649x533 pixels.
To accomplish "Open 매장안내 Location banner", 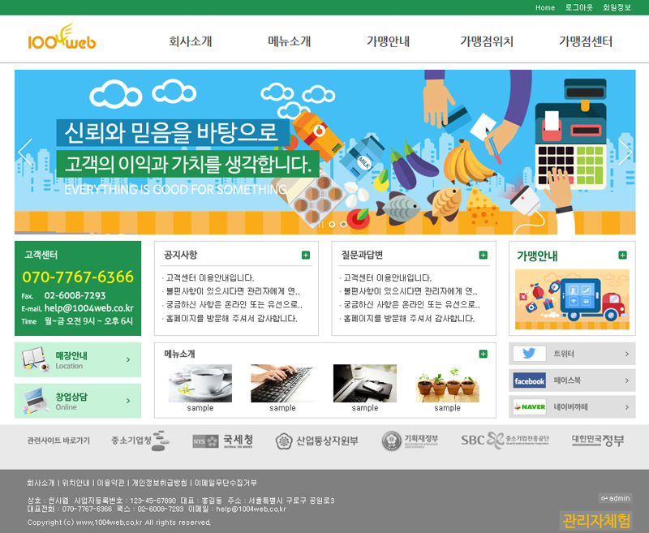I will pos(78,359).
